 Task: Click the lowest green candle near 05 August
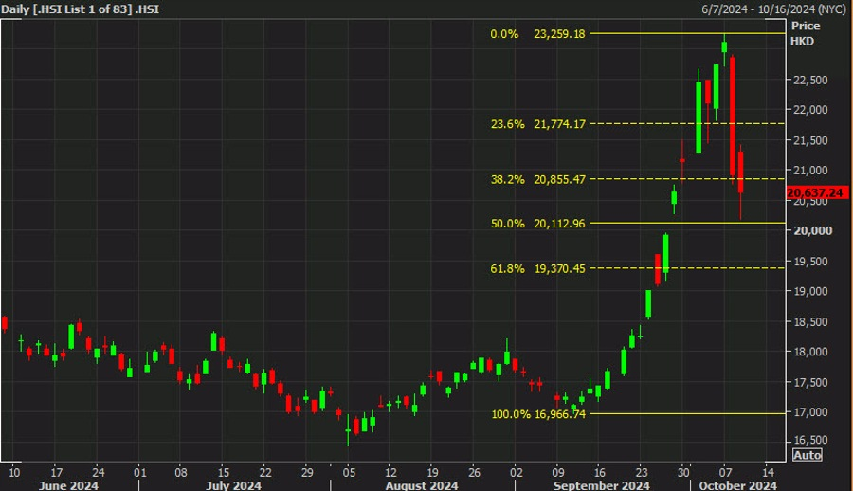(x=348, y=430)
